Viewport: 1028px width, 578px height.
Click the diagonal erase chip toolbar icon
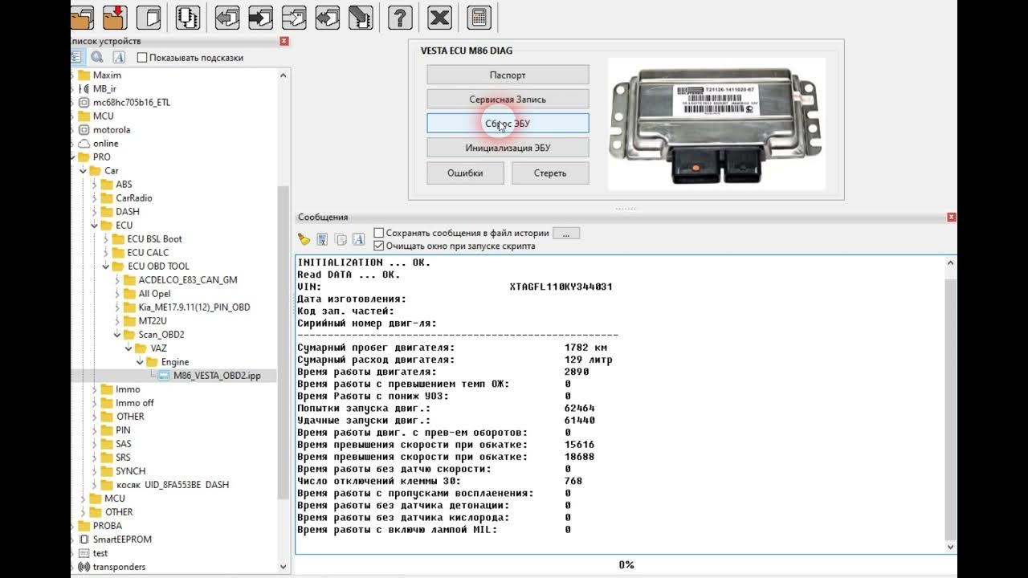(361, 17)
